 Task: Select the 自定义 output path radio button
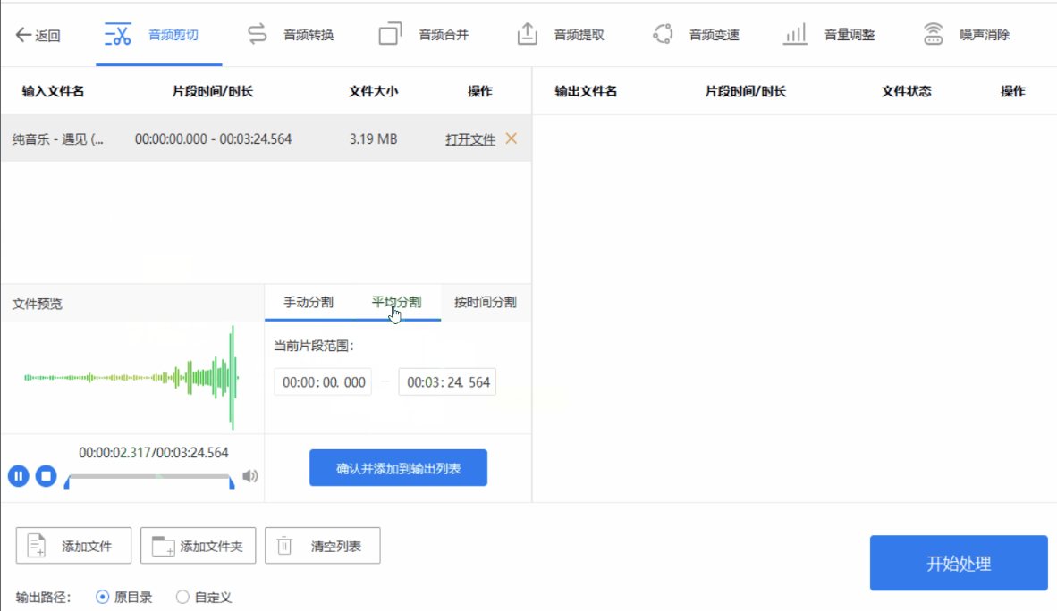[x=182, y=597]
